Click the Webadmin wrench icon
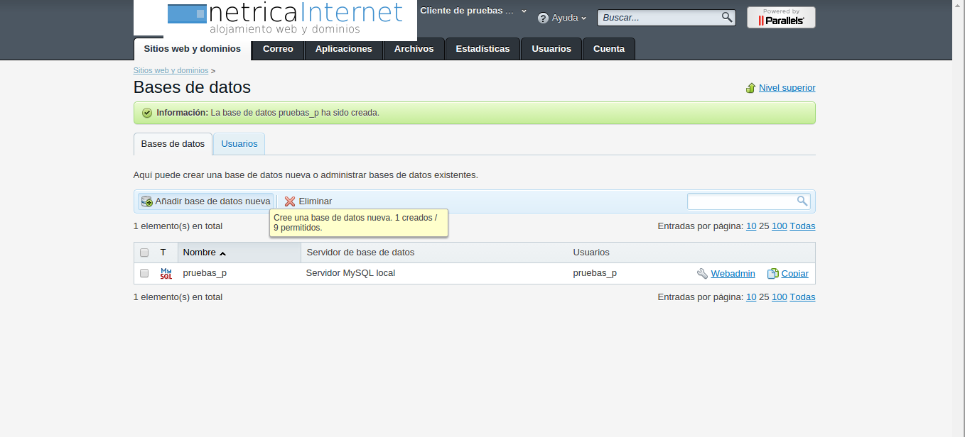The height and width of the screenshot is (437, 965). coord(703,274)
